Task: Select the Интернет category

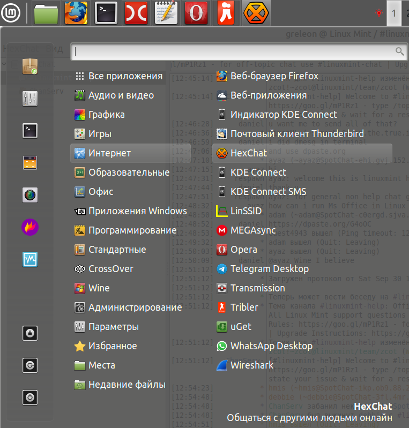Action: (131, 153)
